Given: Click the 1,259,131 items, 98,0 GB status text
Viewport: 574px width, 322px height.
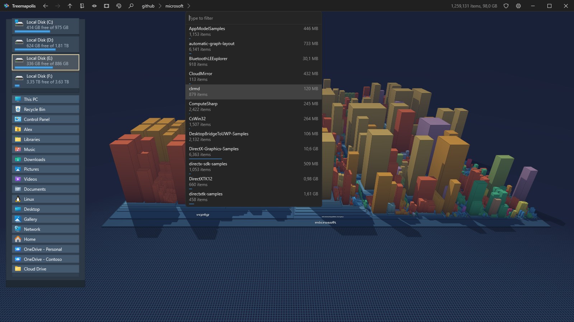Looking at the screenshot, I should pyautogui.click(x=474, y=6).
